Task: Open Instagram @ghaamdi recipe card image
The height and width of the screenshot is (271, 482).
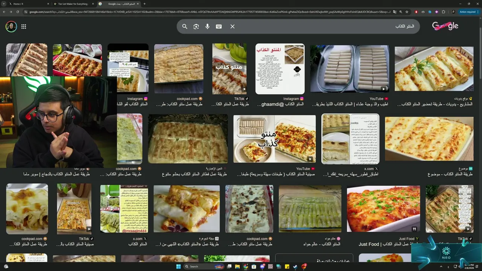Action: [x=280, y=69]
